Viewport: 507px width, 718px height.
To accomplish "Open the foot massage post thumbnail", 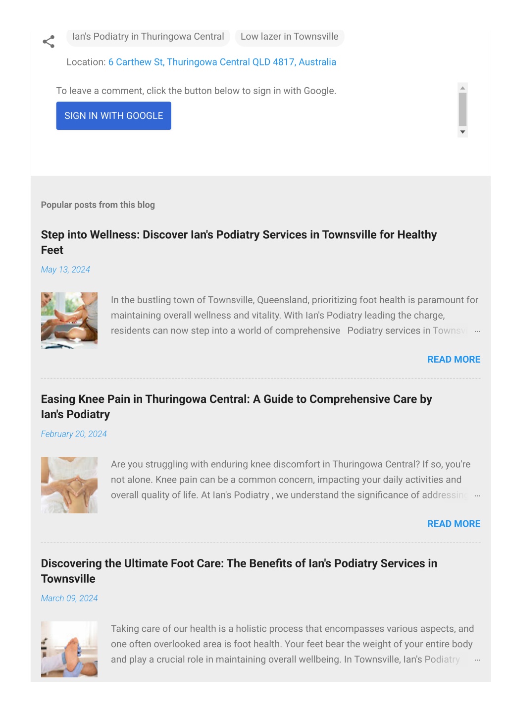I will (x=69, y=321).
